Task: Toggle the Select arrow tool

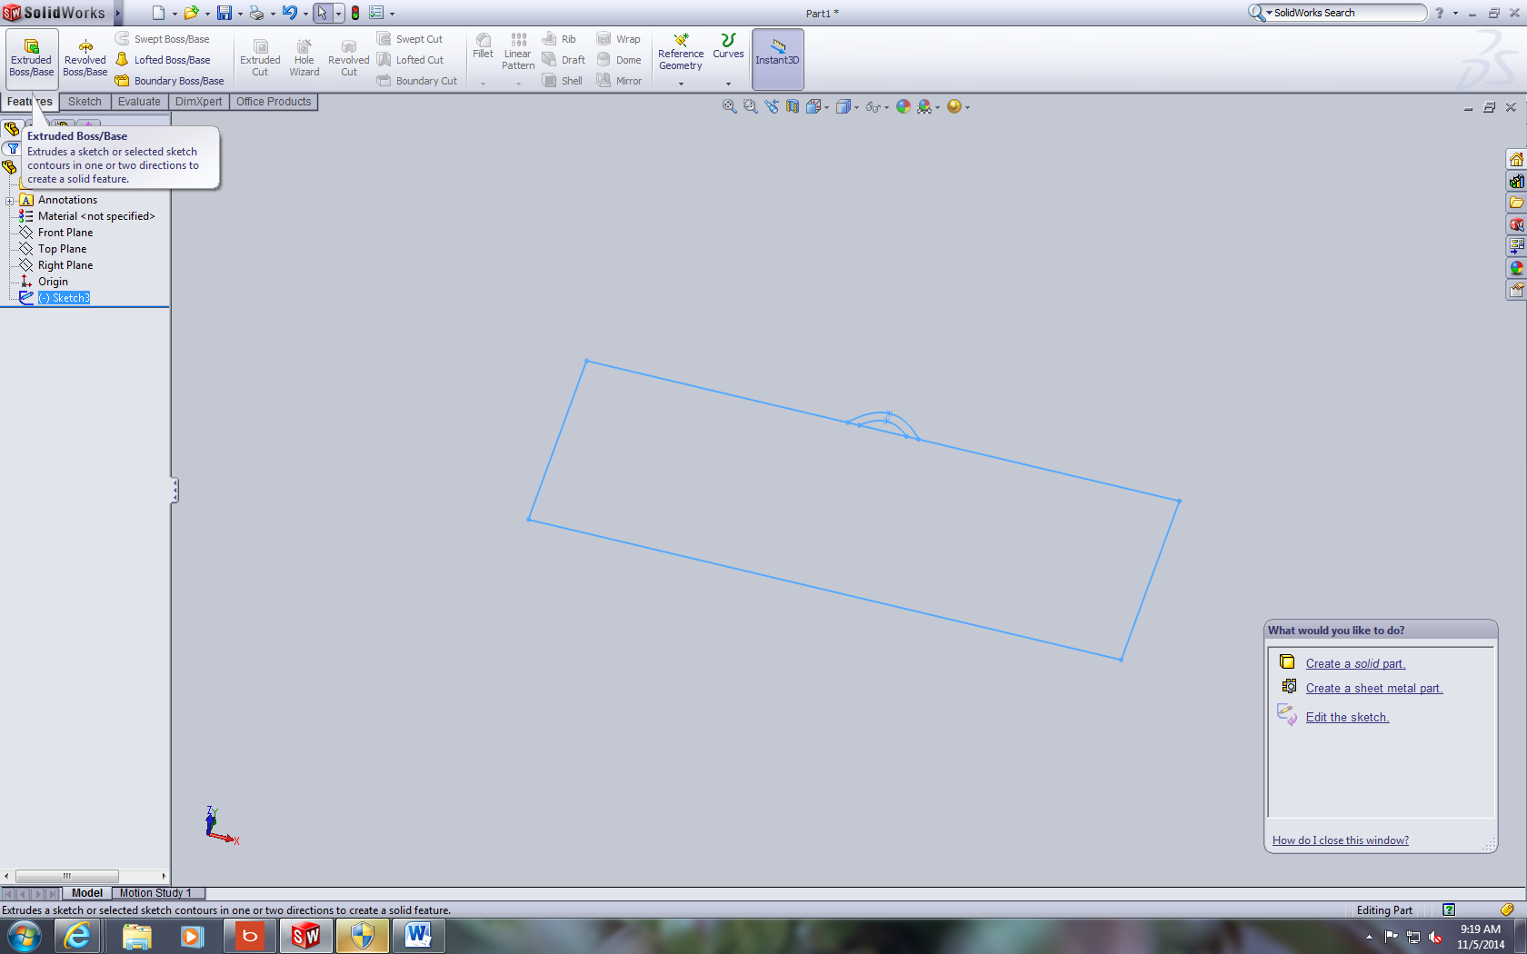Action: [x=322, y=13]
